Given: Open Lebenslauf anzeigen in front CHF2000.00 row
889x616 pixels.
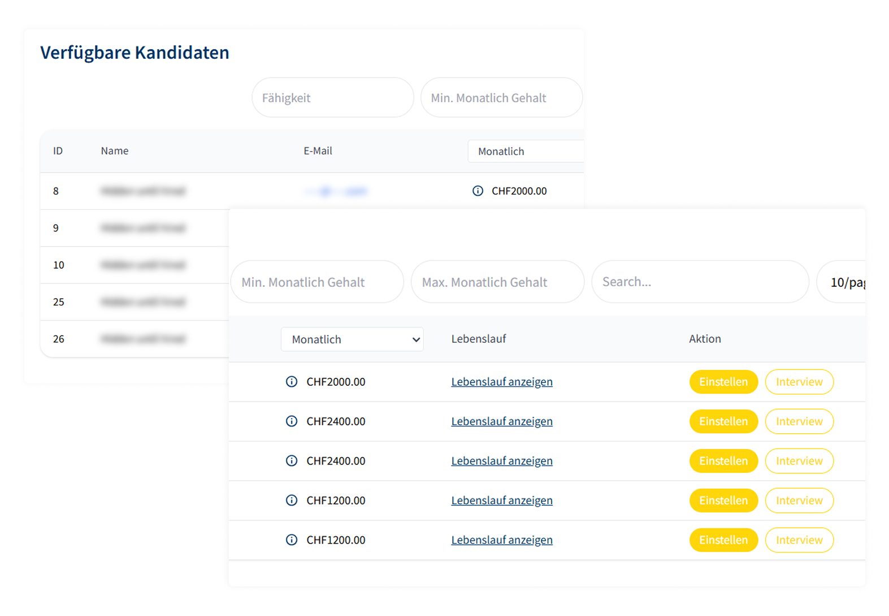Looking at the screenshot, I should pos(502,382).
